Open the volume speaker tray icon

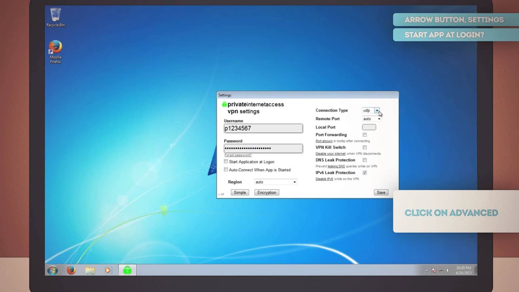(448, 271)
